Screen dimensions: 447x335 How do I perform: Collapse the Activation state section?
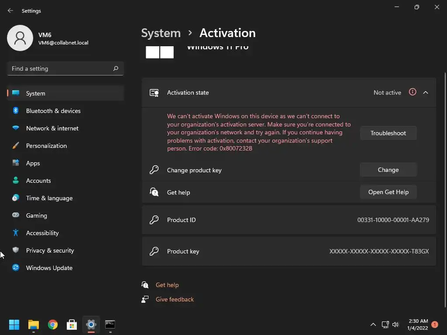[425, 92]
